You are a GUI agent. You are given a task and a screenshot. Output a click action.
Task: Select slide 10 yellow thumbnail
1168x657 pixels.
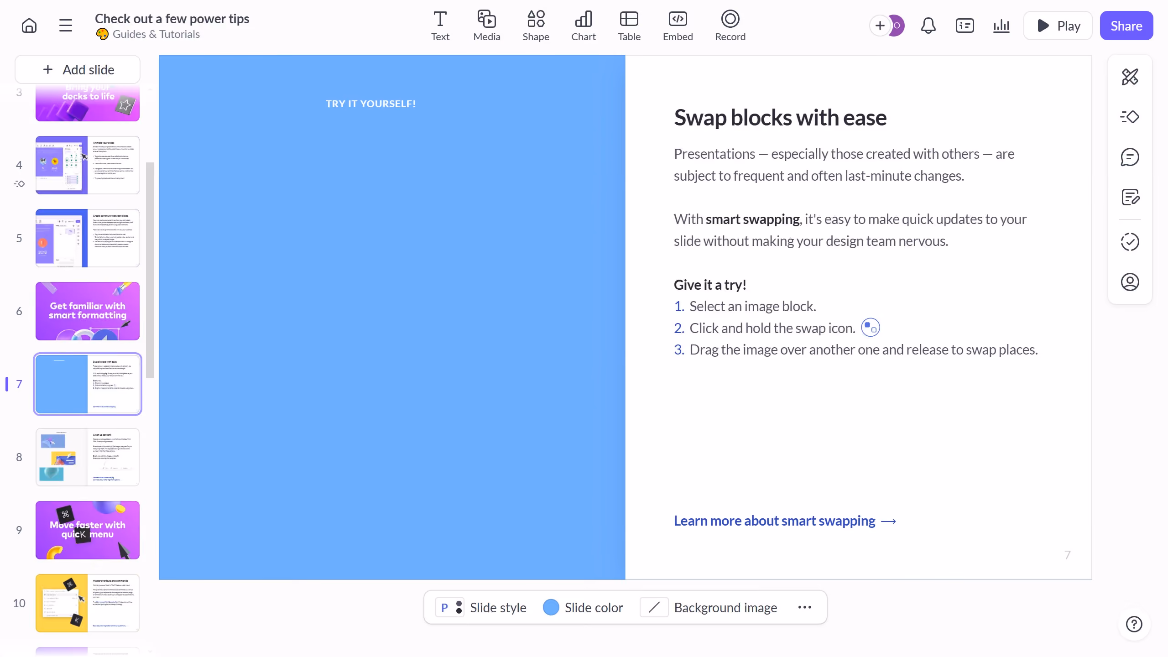coord(88,603)
